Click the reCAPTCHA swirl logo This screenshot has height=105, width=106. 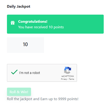68,70
